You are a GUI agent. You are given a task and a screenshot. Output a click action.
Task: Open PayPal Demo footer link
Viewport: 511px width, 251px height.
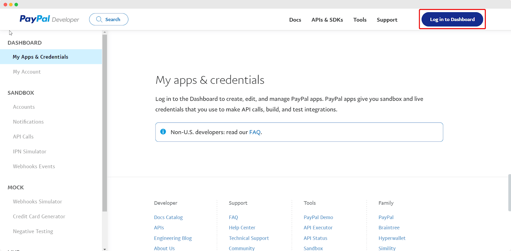(318, 217)
